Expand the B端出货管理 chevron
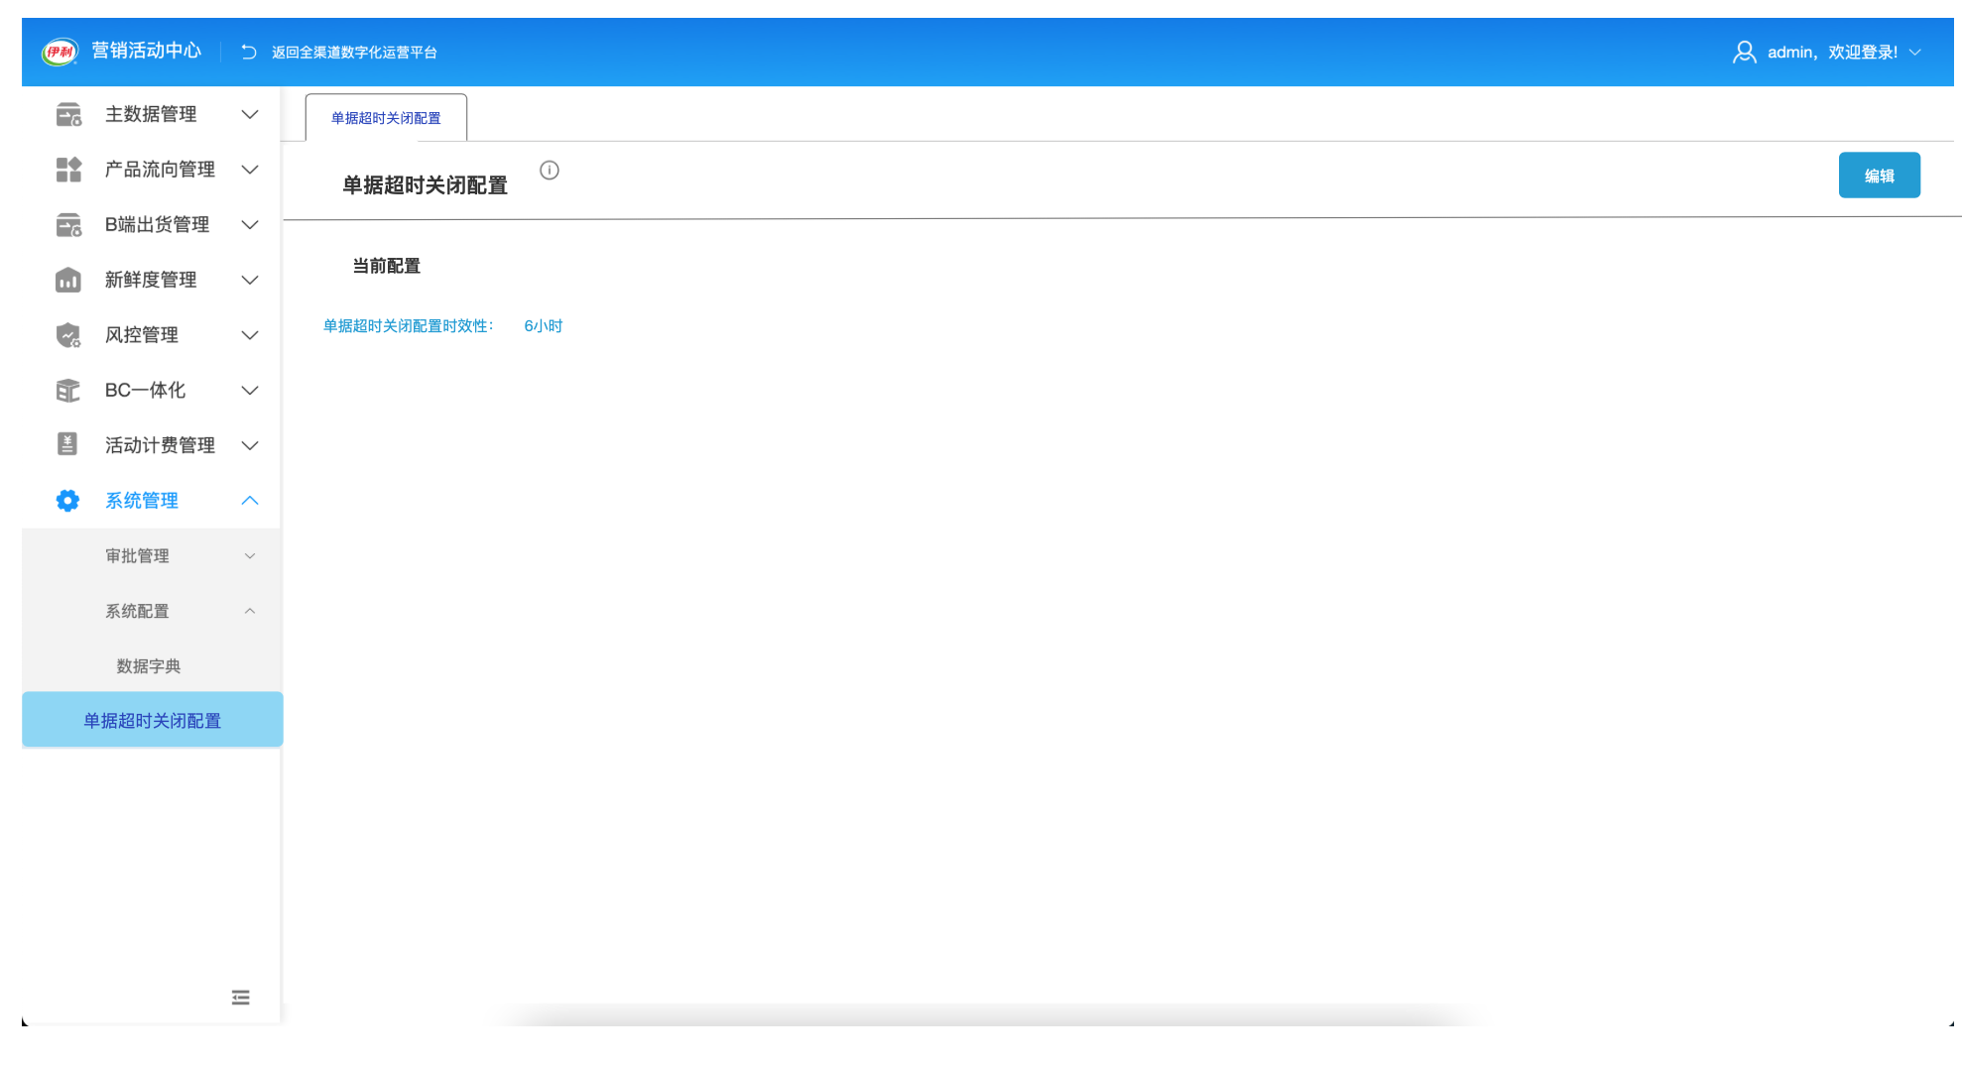Screen dimensions: 1962x1065 click(250, 225)
